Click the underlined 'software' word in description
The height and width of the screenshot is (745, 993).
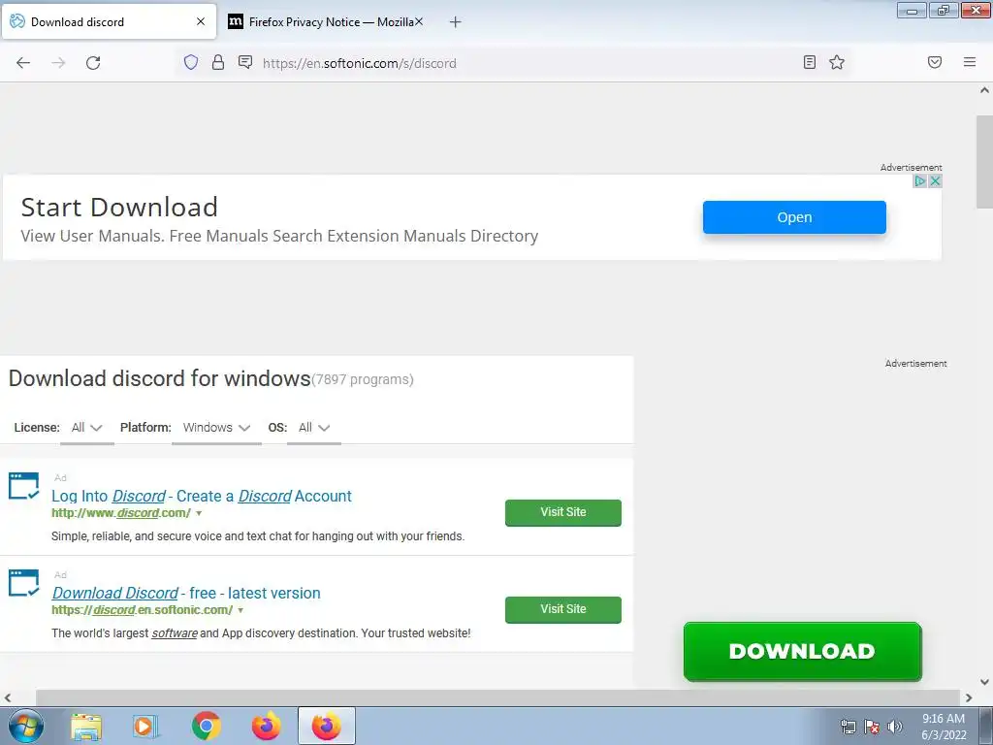175,632
